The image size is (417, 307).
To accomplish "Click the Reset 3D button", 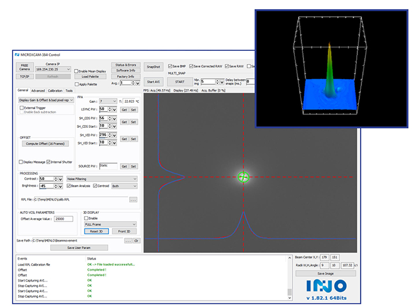I will click(x=95, y=231).
